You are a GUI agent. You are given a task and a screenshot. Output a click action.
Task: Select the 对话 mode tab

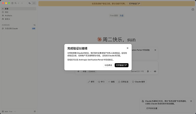[x=84, y=71]
